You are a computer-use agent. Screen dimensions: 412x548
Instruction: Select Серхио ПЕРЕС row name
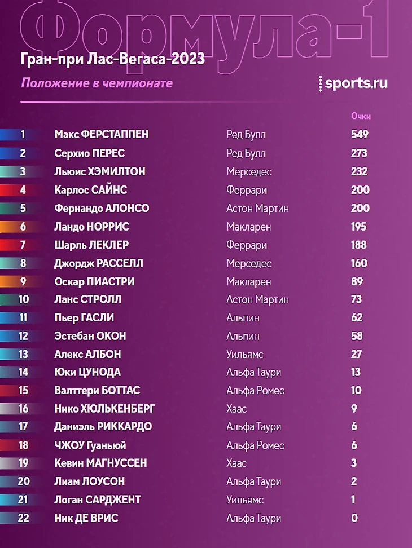coord(90,153)
